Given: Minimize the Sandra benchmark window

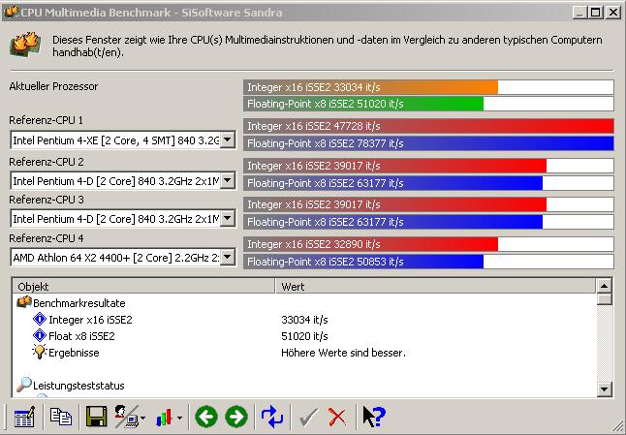Looking at the screenshot, I should (x=580, y=13).
